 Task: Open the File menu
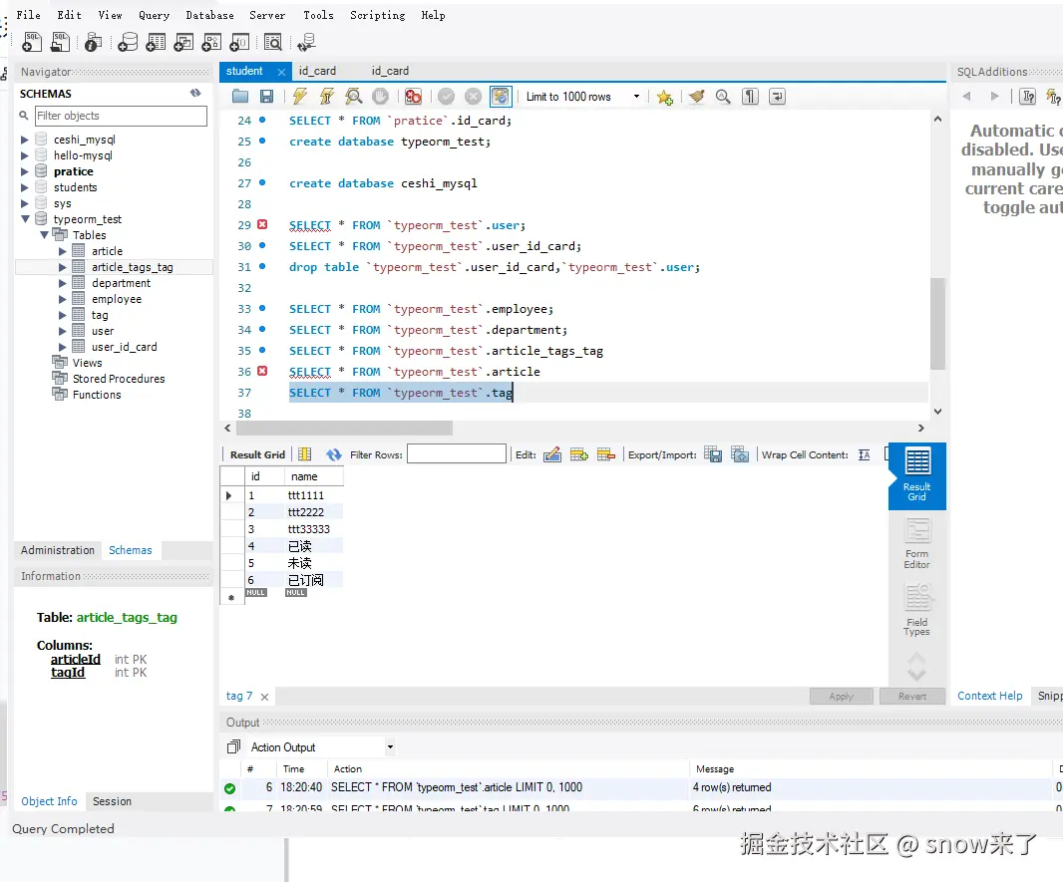29,15
